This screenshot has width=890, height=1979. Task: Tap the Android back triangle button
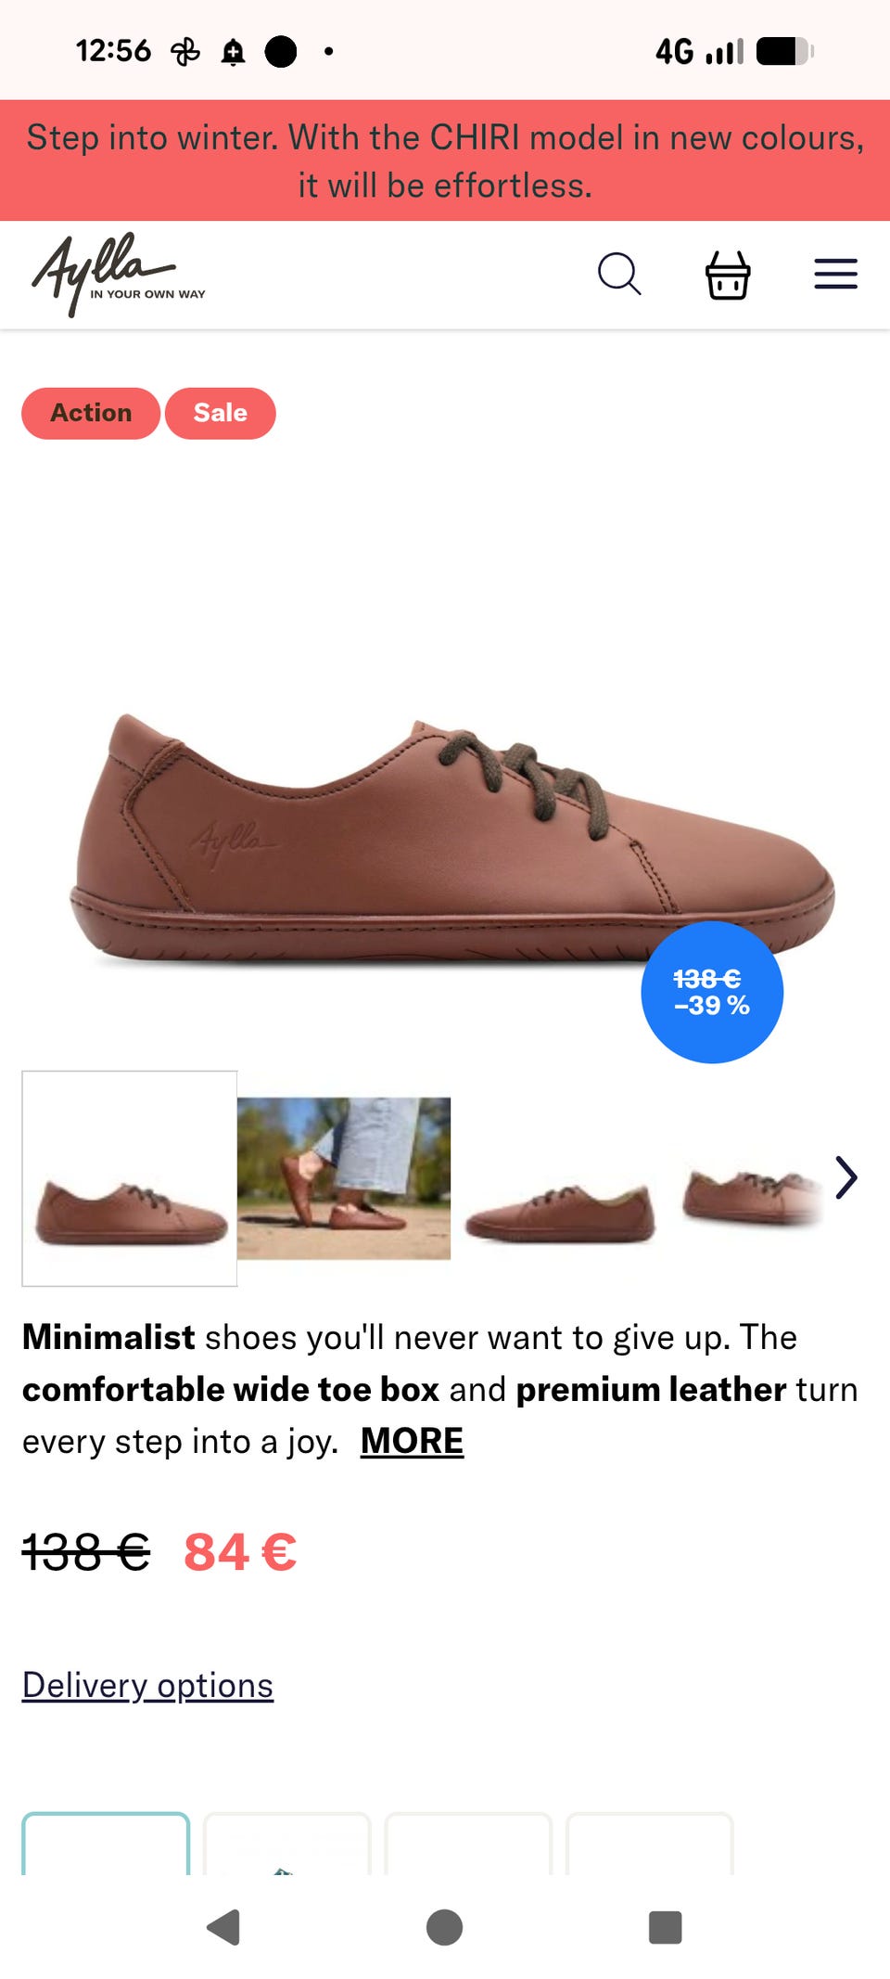tap(223, 1927)
